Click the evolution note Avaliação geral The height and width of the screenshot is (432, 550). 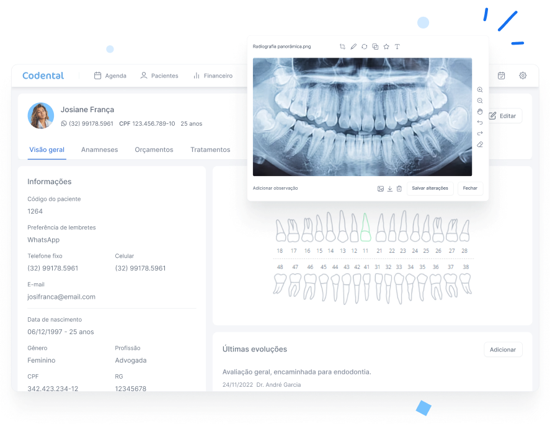coord(297,372)
